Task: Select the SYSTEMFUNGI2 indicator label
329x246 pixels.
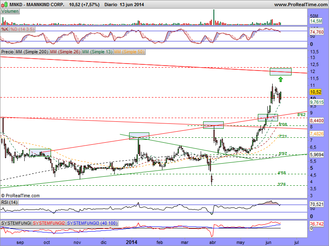Action: pyautogui.click(x=49, y=223)
